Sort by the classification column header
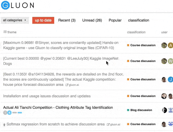 136,32
